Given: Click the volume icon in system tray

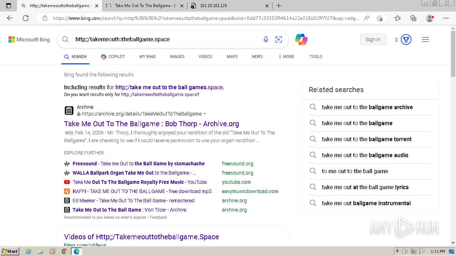Looking at the screenshot, I should (405, 251).
